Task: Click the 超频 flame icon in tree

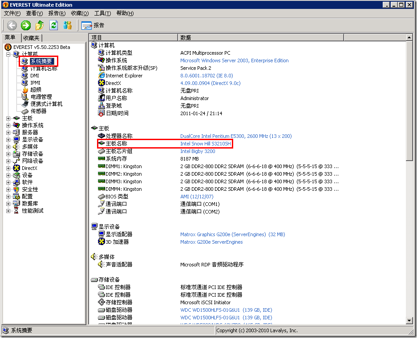Action: [25, 90]
